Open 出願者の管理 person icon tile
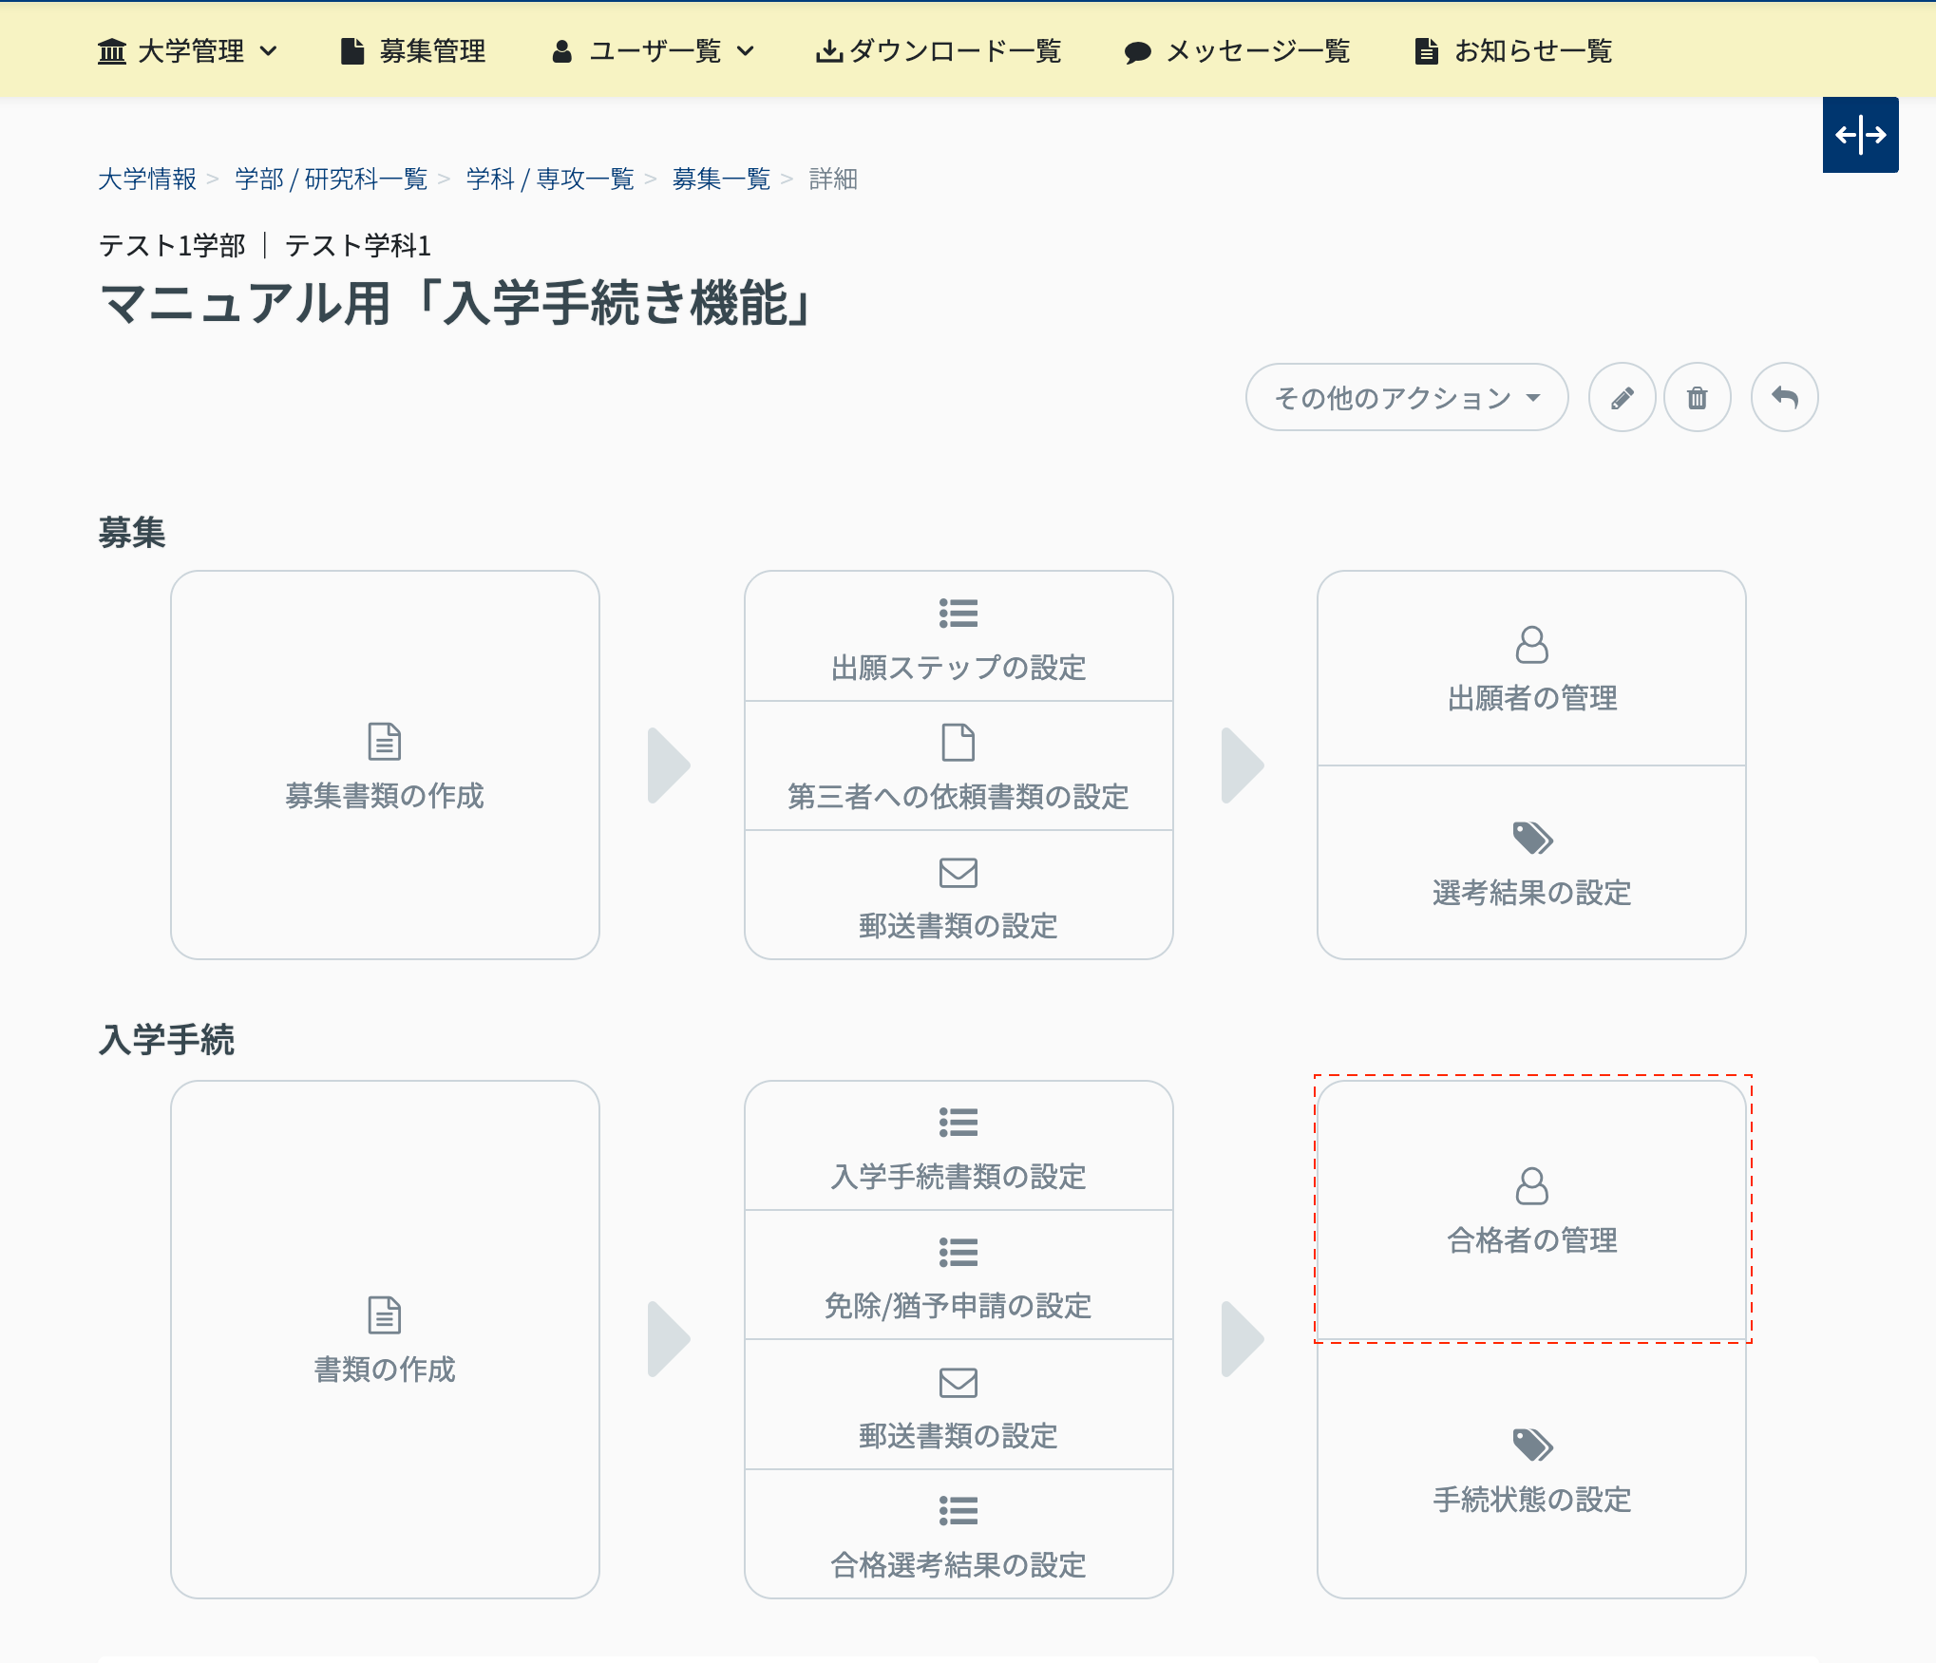The image size is (1936, 1663). pos(1530,669)
